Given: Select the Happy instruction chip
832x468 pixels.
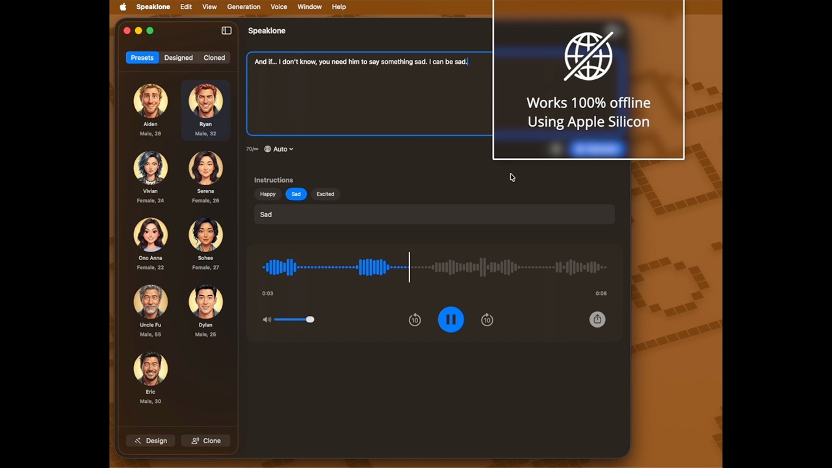Looking at the screenshot, I should 268,194.
